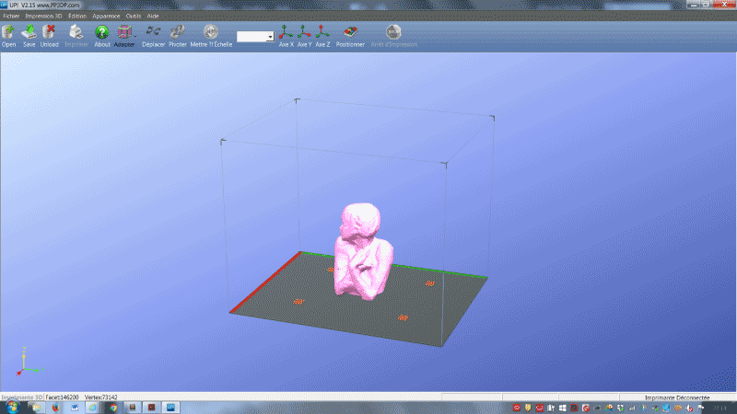Open the Apparence menu
Image resolution: width=737 pixels, height=414 pixels.
tap(106, 16)
